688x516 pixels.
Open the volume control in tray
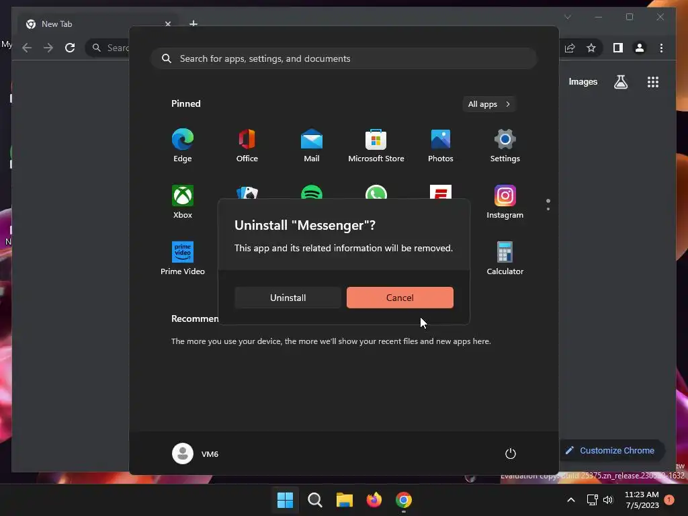(x=608, y=500)
